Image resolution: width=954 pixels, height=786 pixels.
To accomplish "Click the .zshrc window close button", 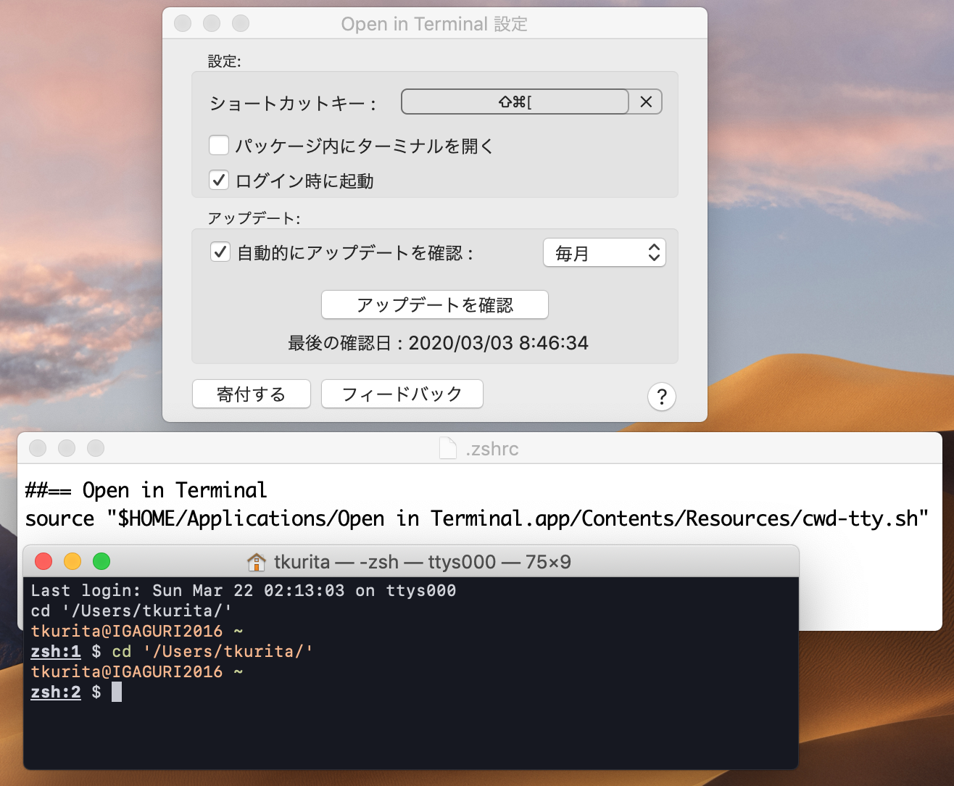I will click(x=38, y=448).
